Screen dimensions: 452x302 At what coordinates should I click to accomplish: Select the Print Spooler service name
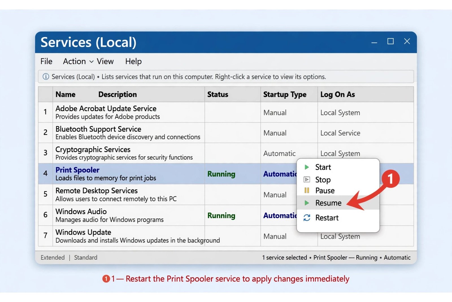click(x=77, y=170)
